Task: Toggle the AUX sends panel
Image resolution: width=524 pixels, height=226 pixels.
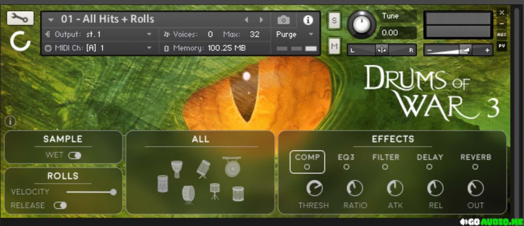Action: (x=501, y=34)
